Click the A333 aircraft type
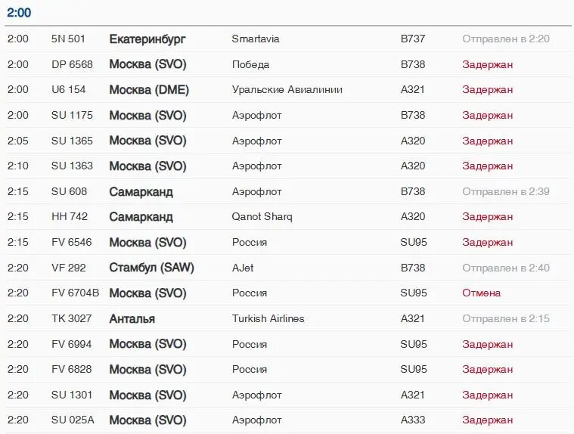Screen dimensions: 574x434 (x=413, y=420)
